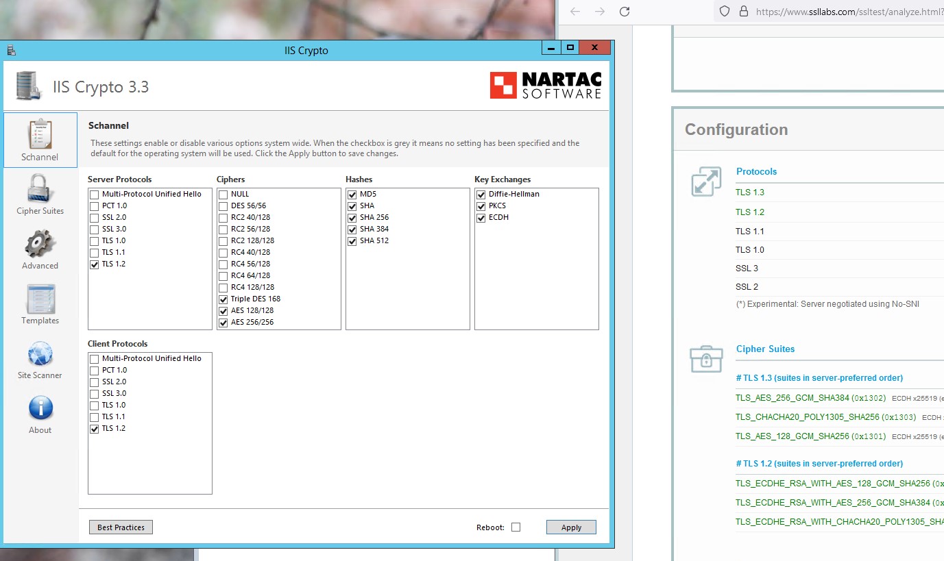Click the Apply button
The height and width of the screenshot is (561, 944).
click(571, 527)
